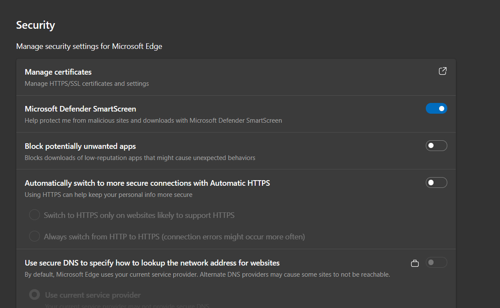The height and width of the screenshot is (308, 500).
Task: Click 'Using HTTPS can help keep your personal info' text
Action: tap(108, 195)
